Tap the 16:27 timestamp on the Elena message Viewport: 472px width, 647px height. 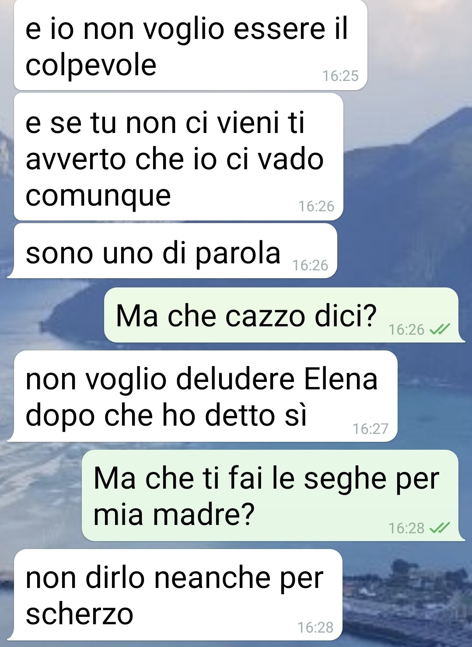tap(371, 429)
